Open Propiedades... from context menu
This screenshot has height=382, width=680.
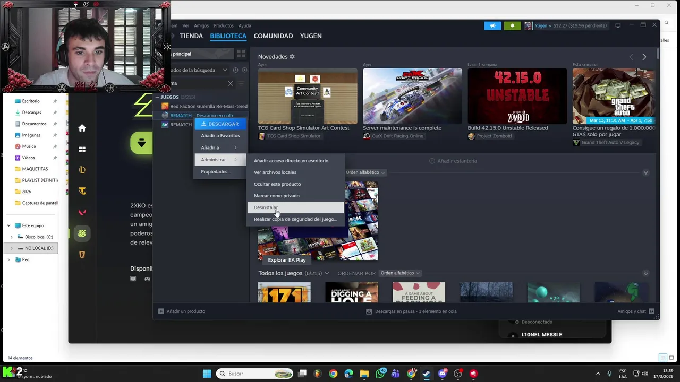(x=220, y=172)
